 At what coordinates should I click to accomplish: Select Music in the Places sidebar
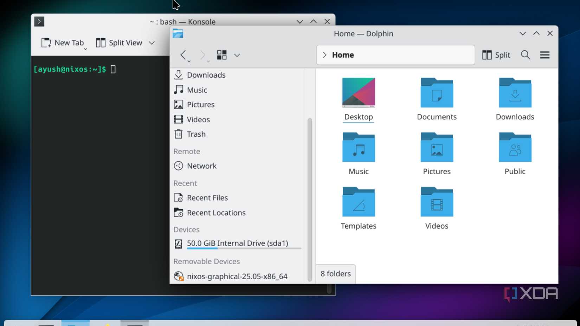pos(237,90)
